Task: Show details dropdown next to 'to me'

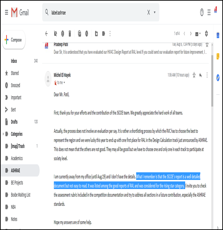Action: click(x=64, y=83)
